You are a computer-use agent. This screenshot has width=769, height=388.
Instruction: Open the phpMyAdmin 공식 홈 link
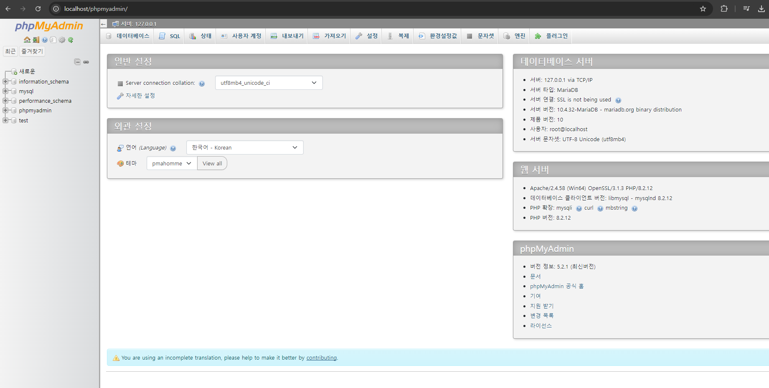(x=557, y=287)
